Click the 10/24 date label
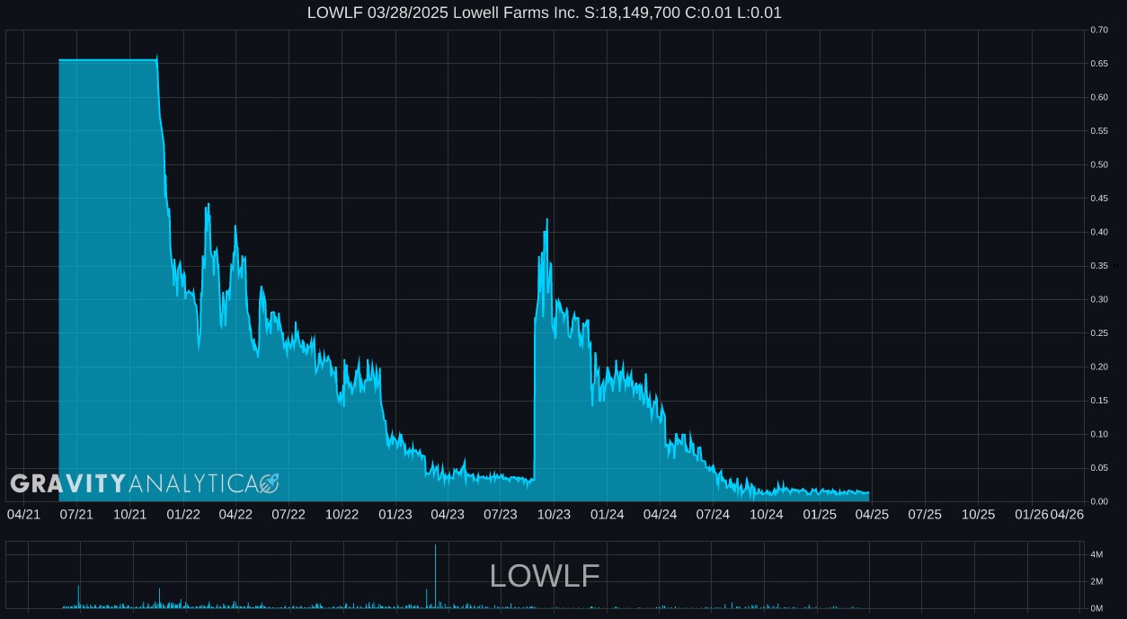The width and height of the screenshot is (1127, 619). (x=767, y=514)
